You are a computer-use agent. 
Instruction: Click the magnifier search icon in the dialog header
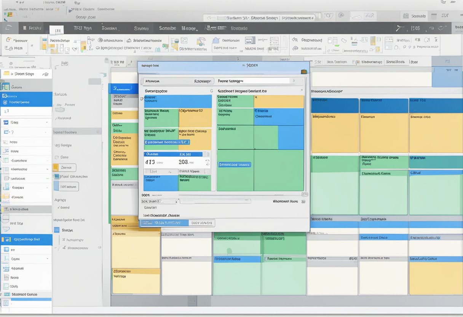pyautogui.click(x=244, y=65)
